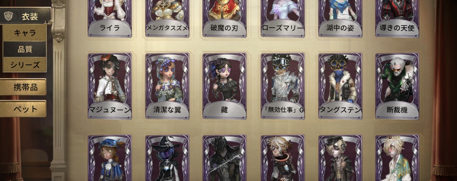Select the ライラ costume card

tap(110, 18)
